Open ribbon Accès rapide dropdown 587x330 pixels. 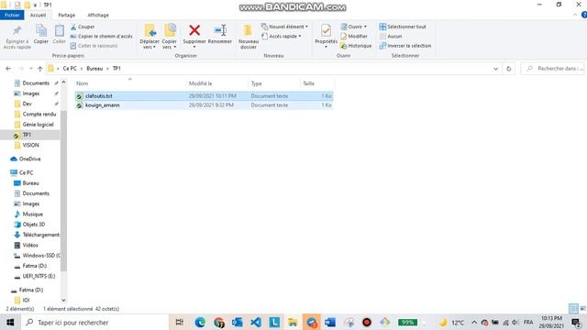tap(282, 37)
